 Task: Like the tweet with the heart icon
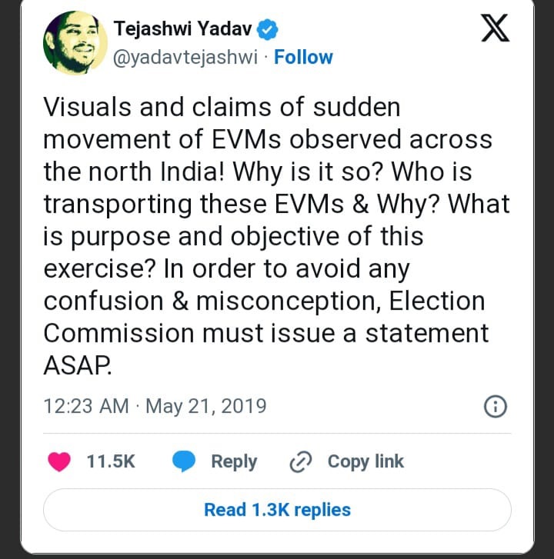coord(59,461)
